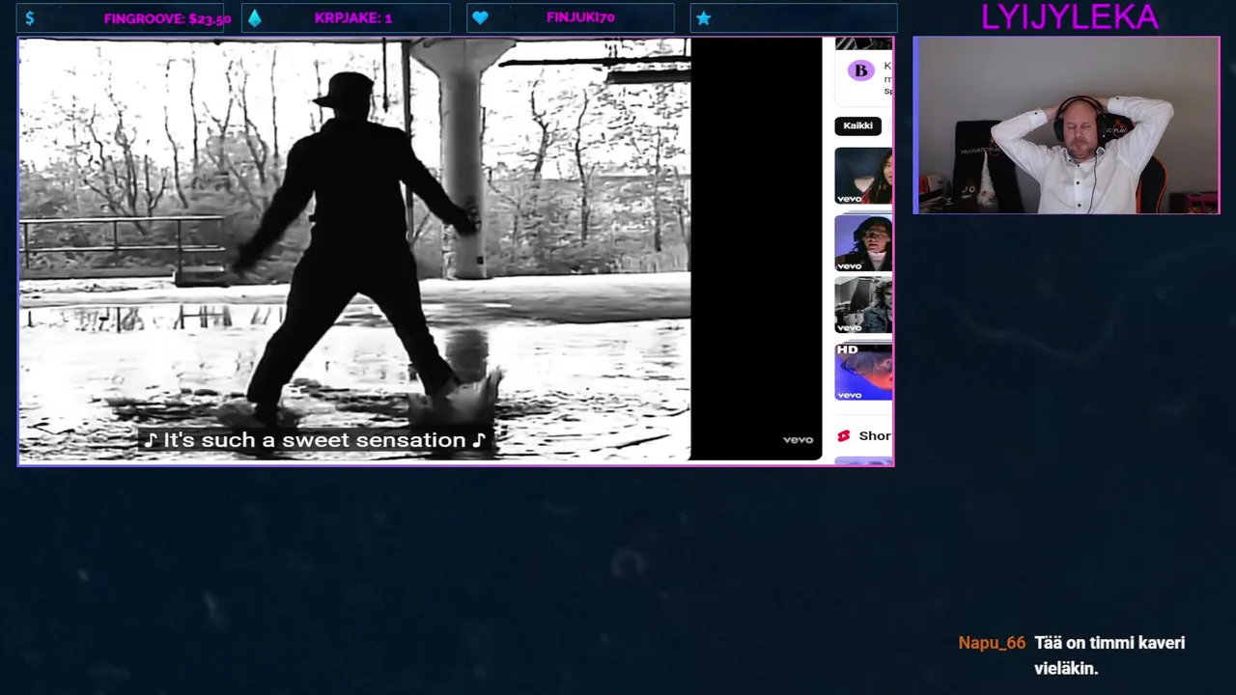Click the 'It's such a sweet sensation' caption
This screenshot has height=695, width=1236.
315,440
